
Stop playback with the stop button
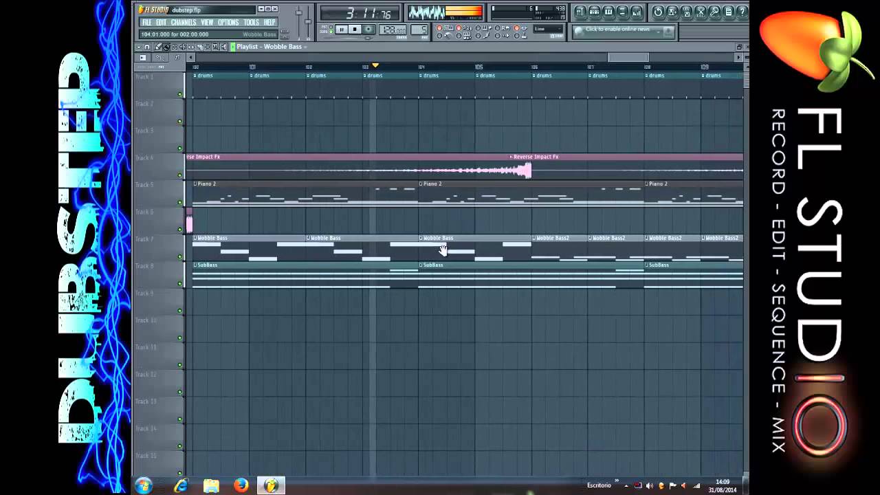(x=355, y=30)
